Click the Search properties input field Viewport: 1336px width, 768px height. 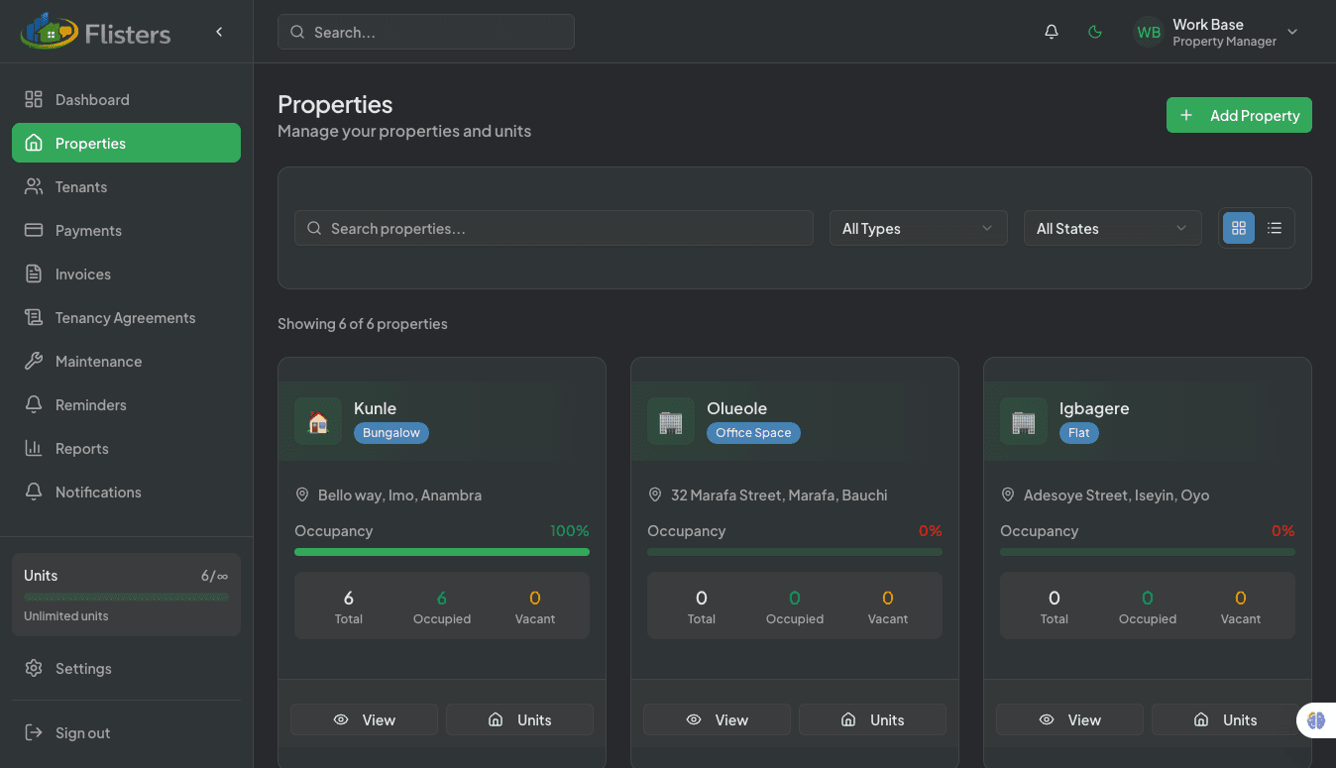[x=553, y=228]
